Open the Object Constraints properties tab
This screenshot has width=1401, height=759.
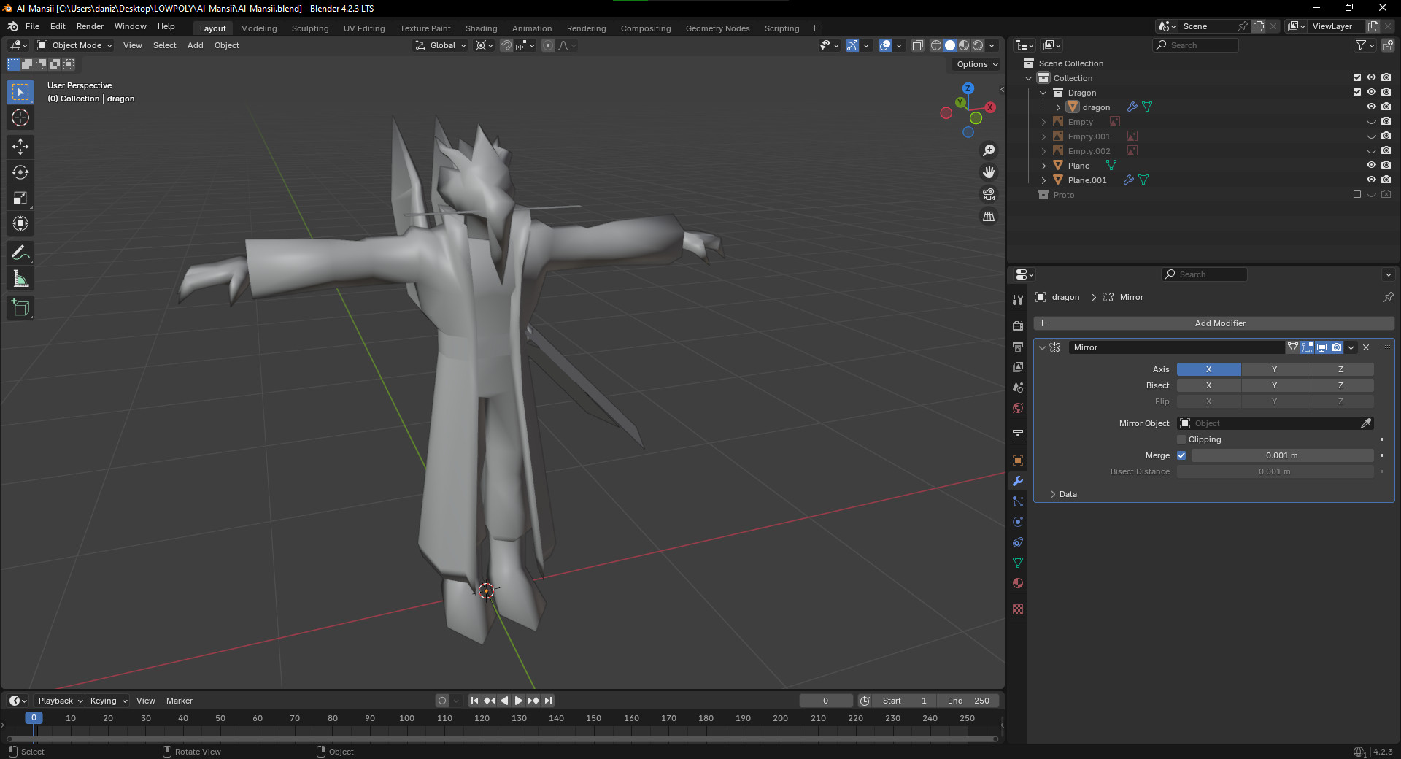1018,542
